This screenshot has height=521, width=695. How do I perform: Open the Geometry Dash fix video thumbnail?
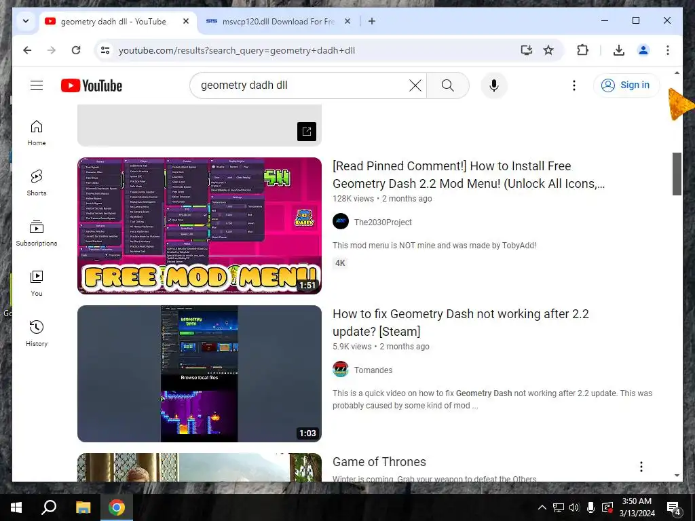point(200,374)
